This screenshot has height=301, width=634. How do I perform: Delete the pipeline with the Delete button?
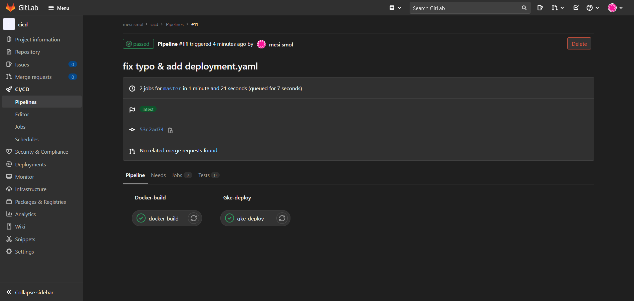(579, 43)
